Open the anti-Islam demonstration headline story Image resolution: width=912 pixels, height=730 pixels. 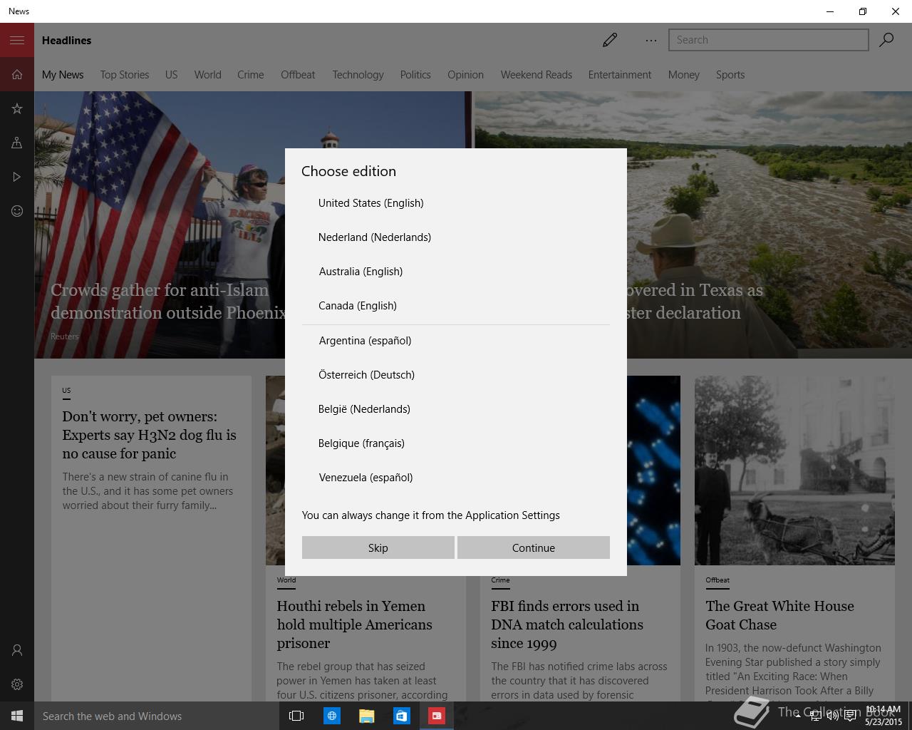(167, 302)
